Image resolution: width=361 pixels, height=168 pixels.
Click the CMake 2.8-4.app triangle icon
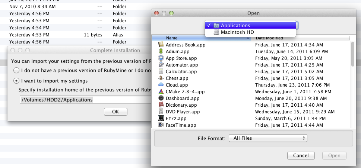tap(161, 91)
